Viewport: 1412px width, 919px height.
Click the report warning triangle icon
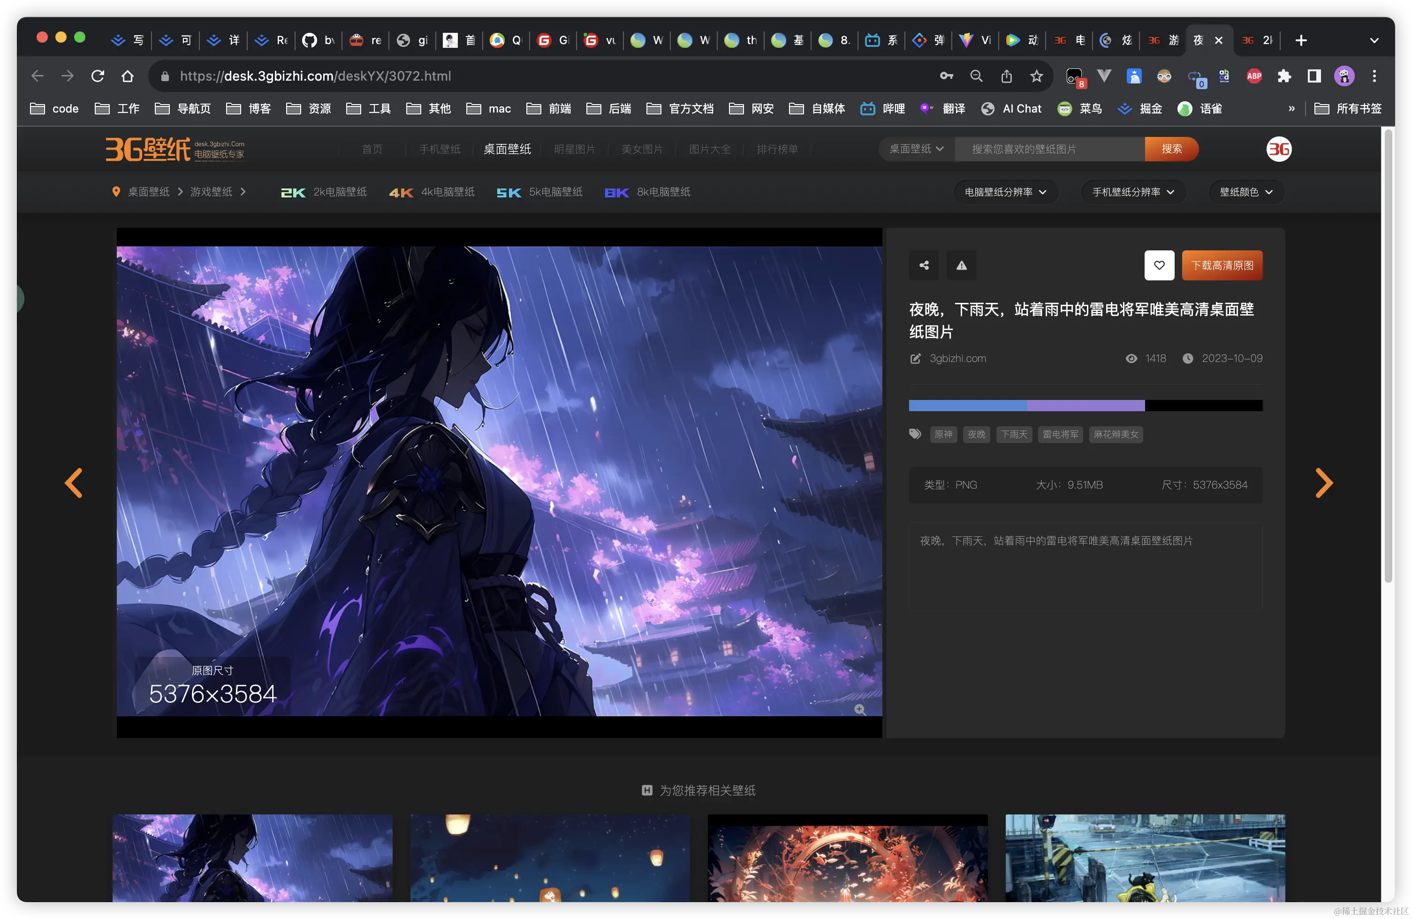pyautogui.click(x=961, y=265)
